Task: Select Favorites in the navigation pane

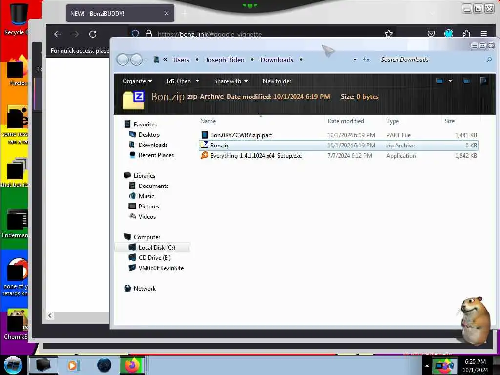Action: click(145, 125)
